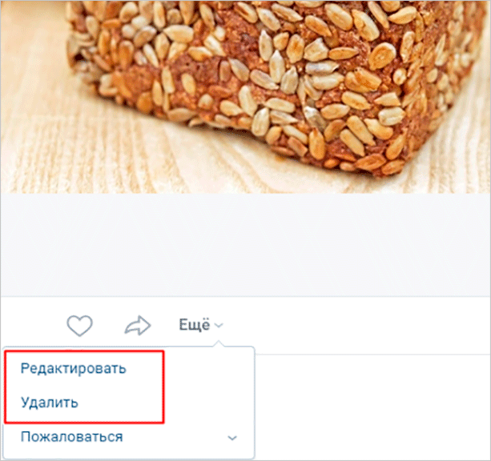491x461 pixels.
Task: Like the post with the heart
Action: point(79,325)
